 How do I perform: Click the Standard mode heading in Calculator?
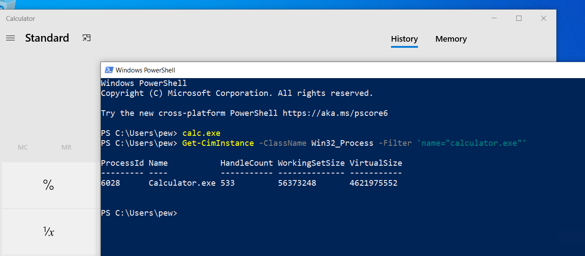pyautogui.click(x=47, y=38)
